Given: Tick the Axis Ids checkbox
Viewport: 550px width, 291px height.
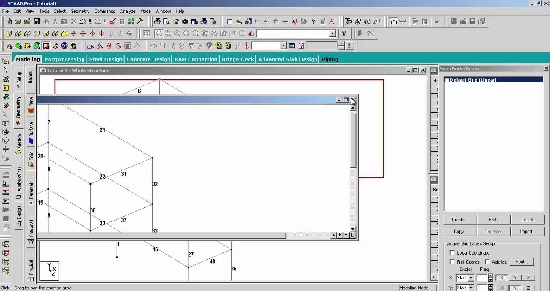Looking at the screenshot, I should point(487,262).
